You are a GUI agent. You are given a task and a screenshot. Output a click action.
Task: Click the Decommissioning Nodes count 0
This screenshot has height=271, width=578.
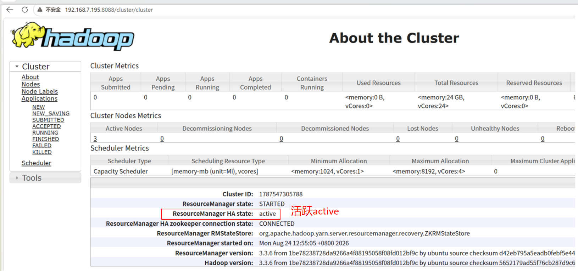tap(162, 139)
